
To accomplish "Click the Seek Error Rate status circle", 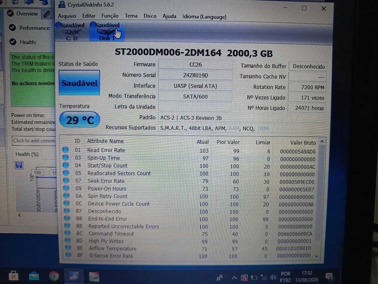I will tap(66, 180).
